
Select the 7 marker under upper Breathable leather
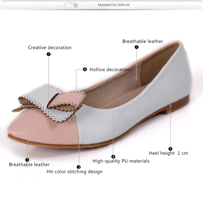click(x=137, y=47)
